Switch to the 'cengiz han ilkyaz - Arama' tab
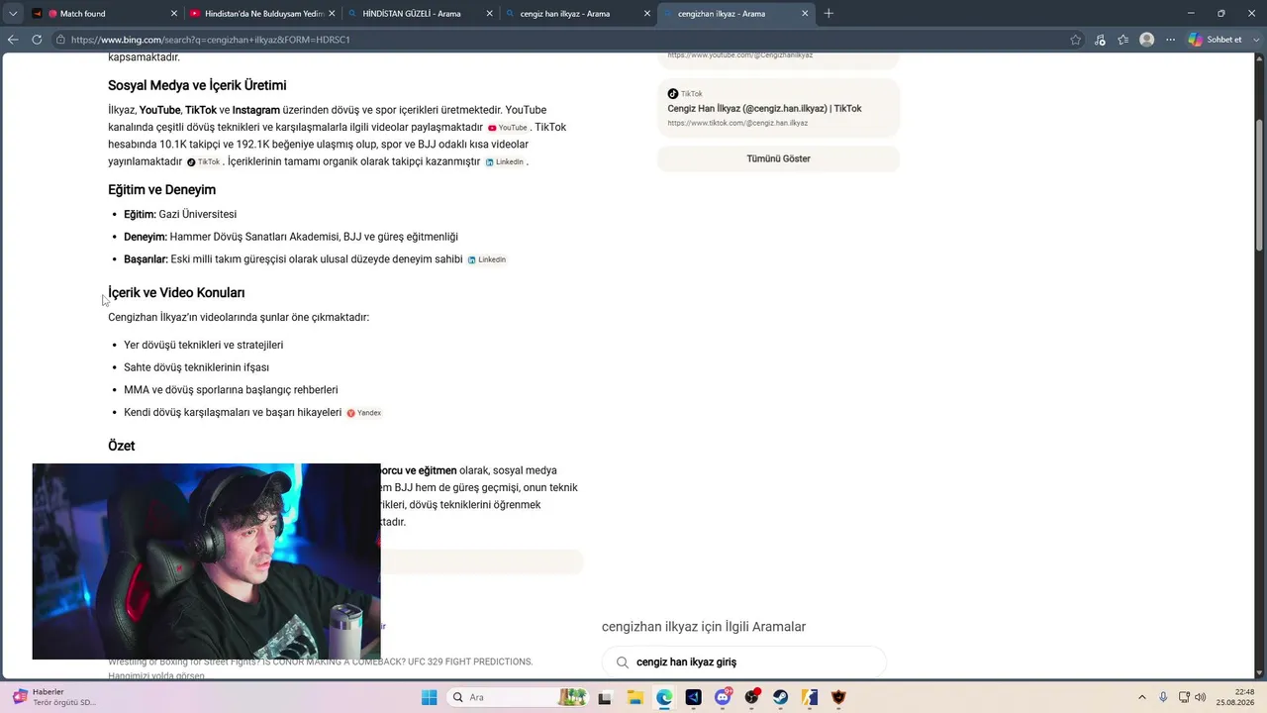Screen dimensions: 1267x713 click(x=577, y=14)
